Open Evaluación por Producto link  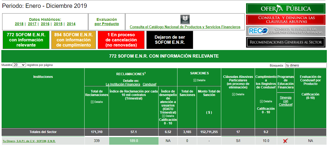click(107, 24)
